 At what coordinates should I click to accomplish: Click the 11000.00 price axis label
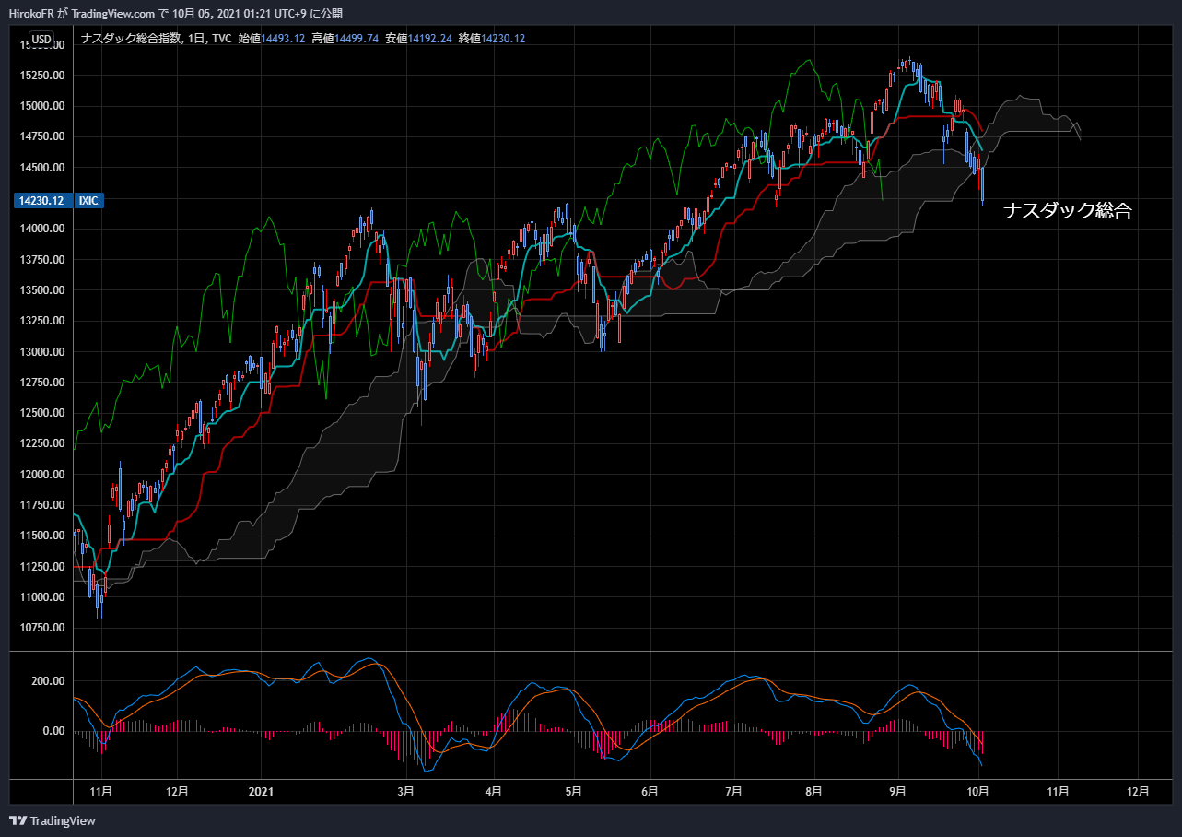(x=41, y=597)
